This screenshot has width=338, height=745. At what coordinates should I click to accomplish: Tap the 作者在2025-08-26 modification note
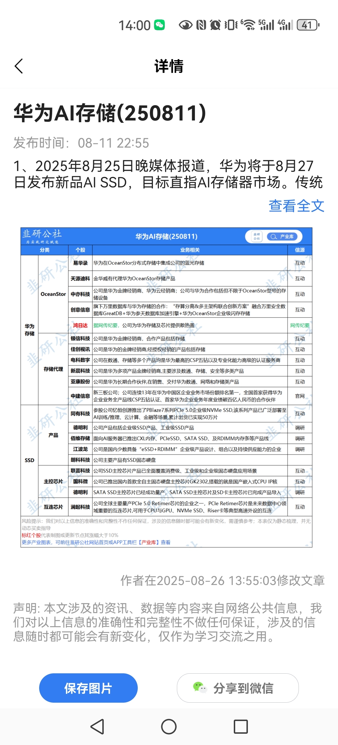coord(223,580)
